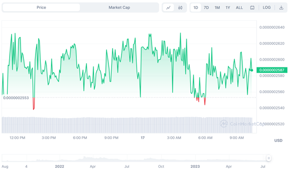Click the Oct label on navigator timeline
The height and width of the screenshot is (172, 289).
161,166
